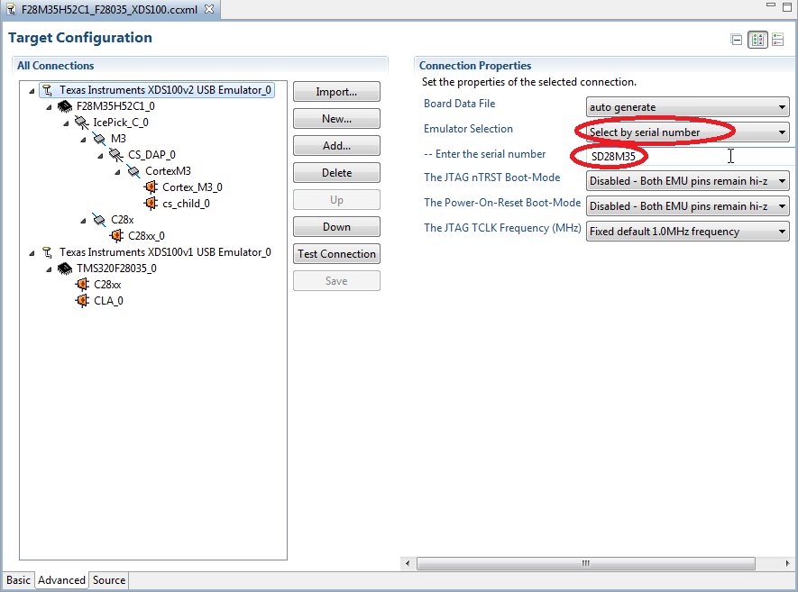Click the Down button
This screenshot has width=798, height=592.
tap(336, 227)
